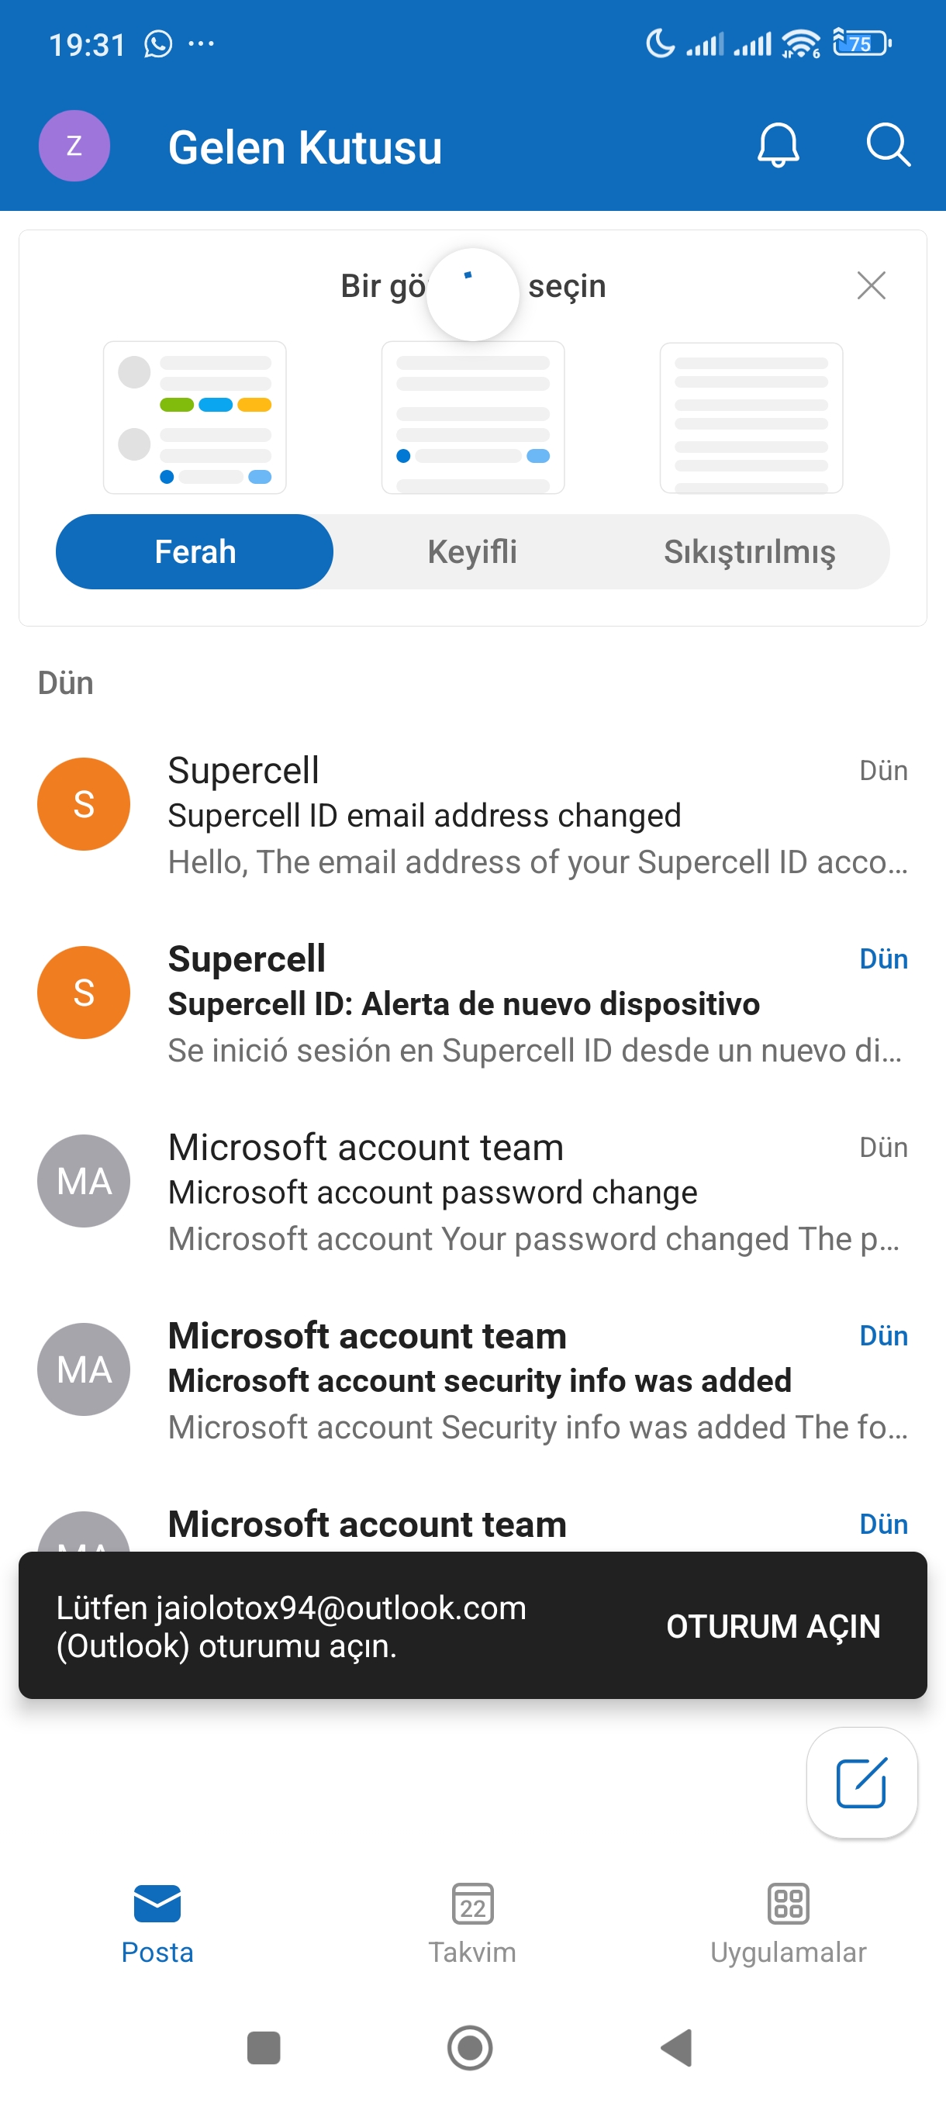Select the Ferah density option

coord(195,552)
